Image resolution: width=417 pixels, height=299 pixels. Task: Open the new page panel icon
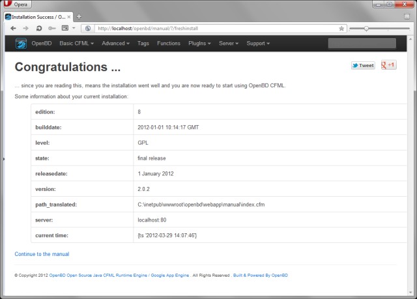click(x=65, y=28)
